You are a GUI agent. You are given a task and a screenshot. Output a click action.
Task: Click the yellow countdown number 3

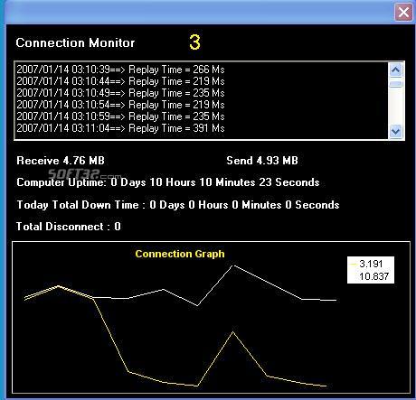[194, 42]
